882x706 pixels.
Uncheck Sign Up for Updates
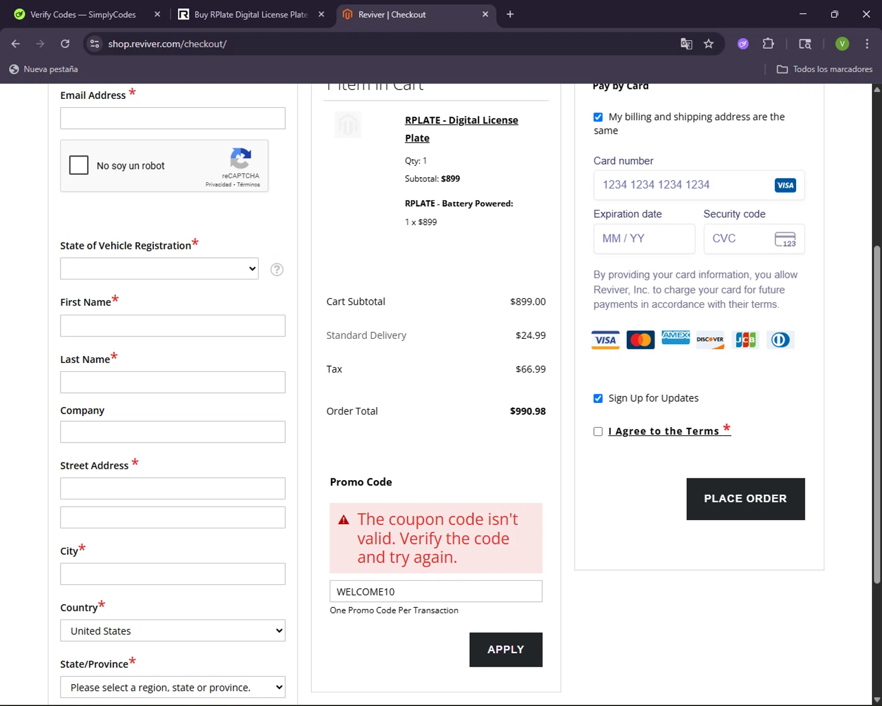click(x=598, y=398)
